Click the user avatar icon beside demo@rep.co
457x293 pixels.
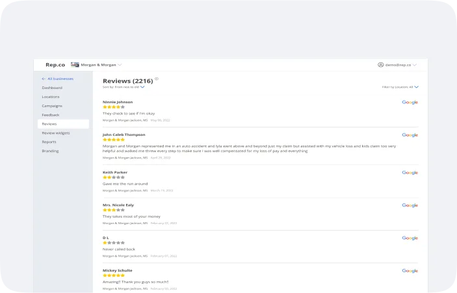click(381, 65)
